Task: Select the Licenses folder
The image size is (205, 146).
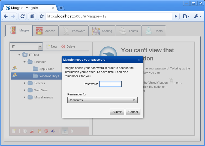Action: [40, 62]
